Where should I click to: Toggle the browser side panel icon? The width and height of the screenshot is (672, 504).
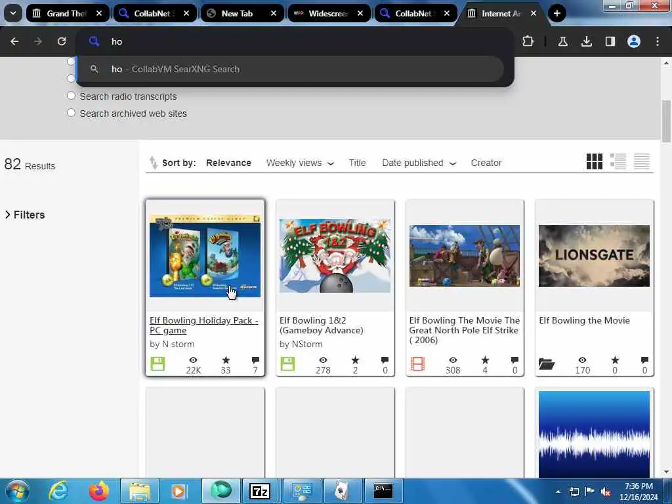tap(610, 41)
